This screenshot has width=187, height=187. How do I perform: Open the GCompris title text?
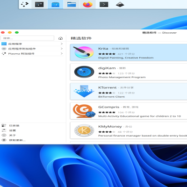point(109,107)
